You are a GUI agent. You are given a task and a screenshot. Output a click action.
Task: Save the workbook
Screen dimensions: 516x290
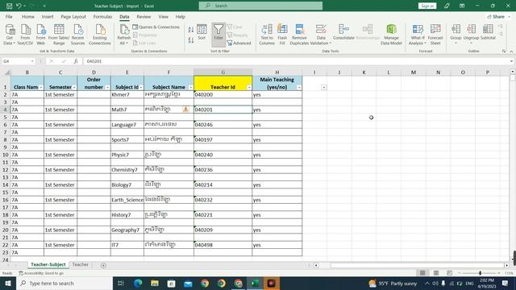coord(9,6)
